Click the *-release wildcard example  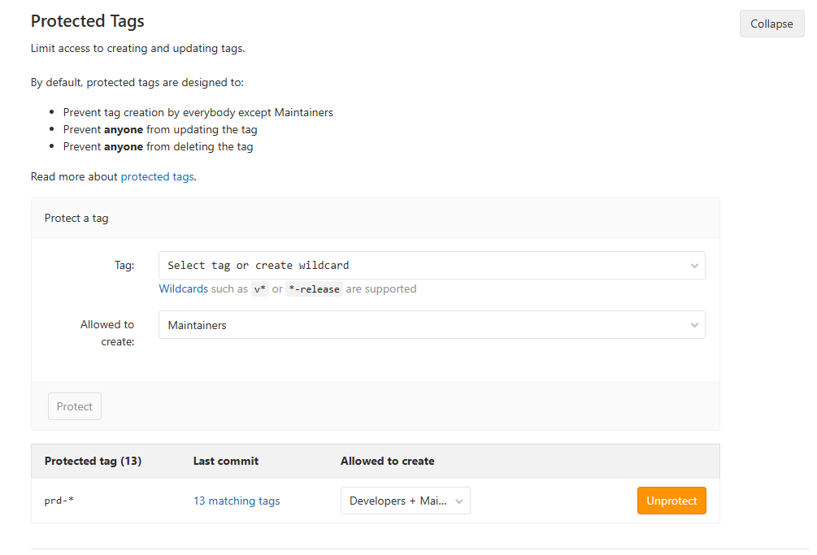coord(314,288)
